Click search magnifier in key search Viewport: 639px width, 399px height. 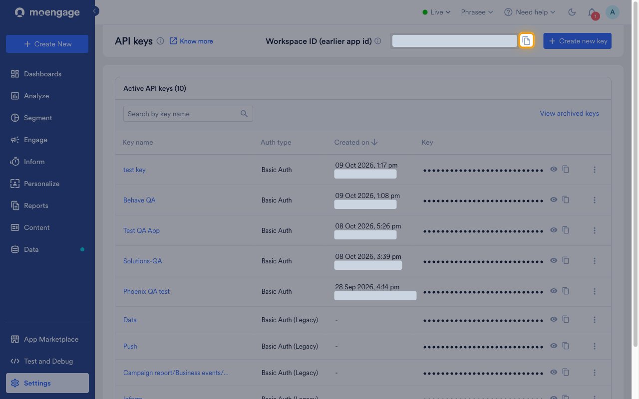point(244,114)
